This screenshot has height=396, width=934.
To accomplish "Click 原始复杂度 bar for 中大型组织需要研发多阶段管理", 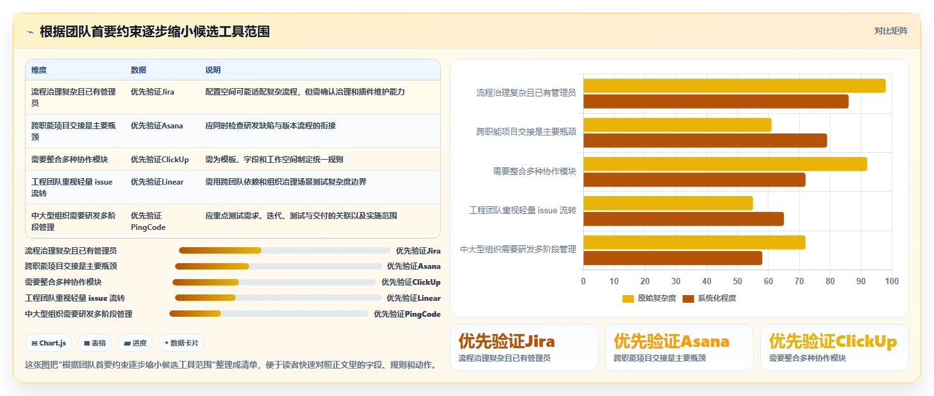I will 694,242.
